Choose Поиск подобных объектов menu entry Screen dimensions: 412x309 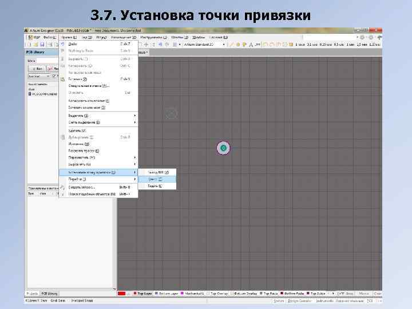click(x=98, y=194)
